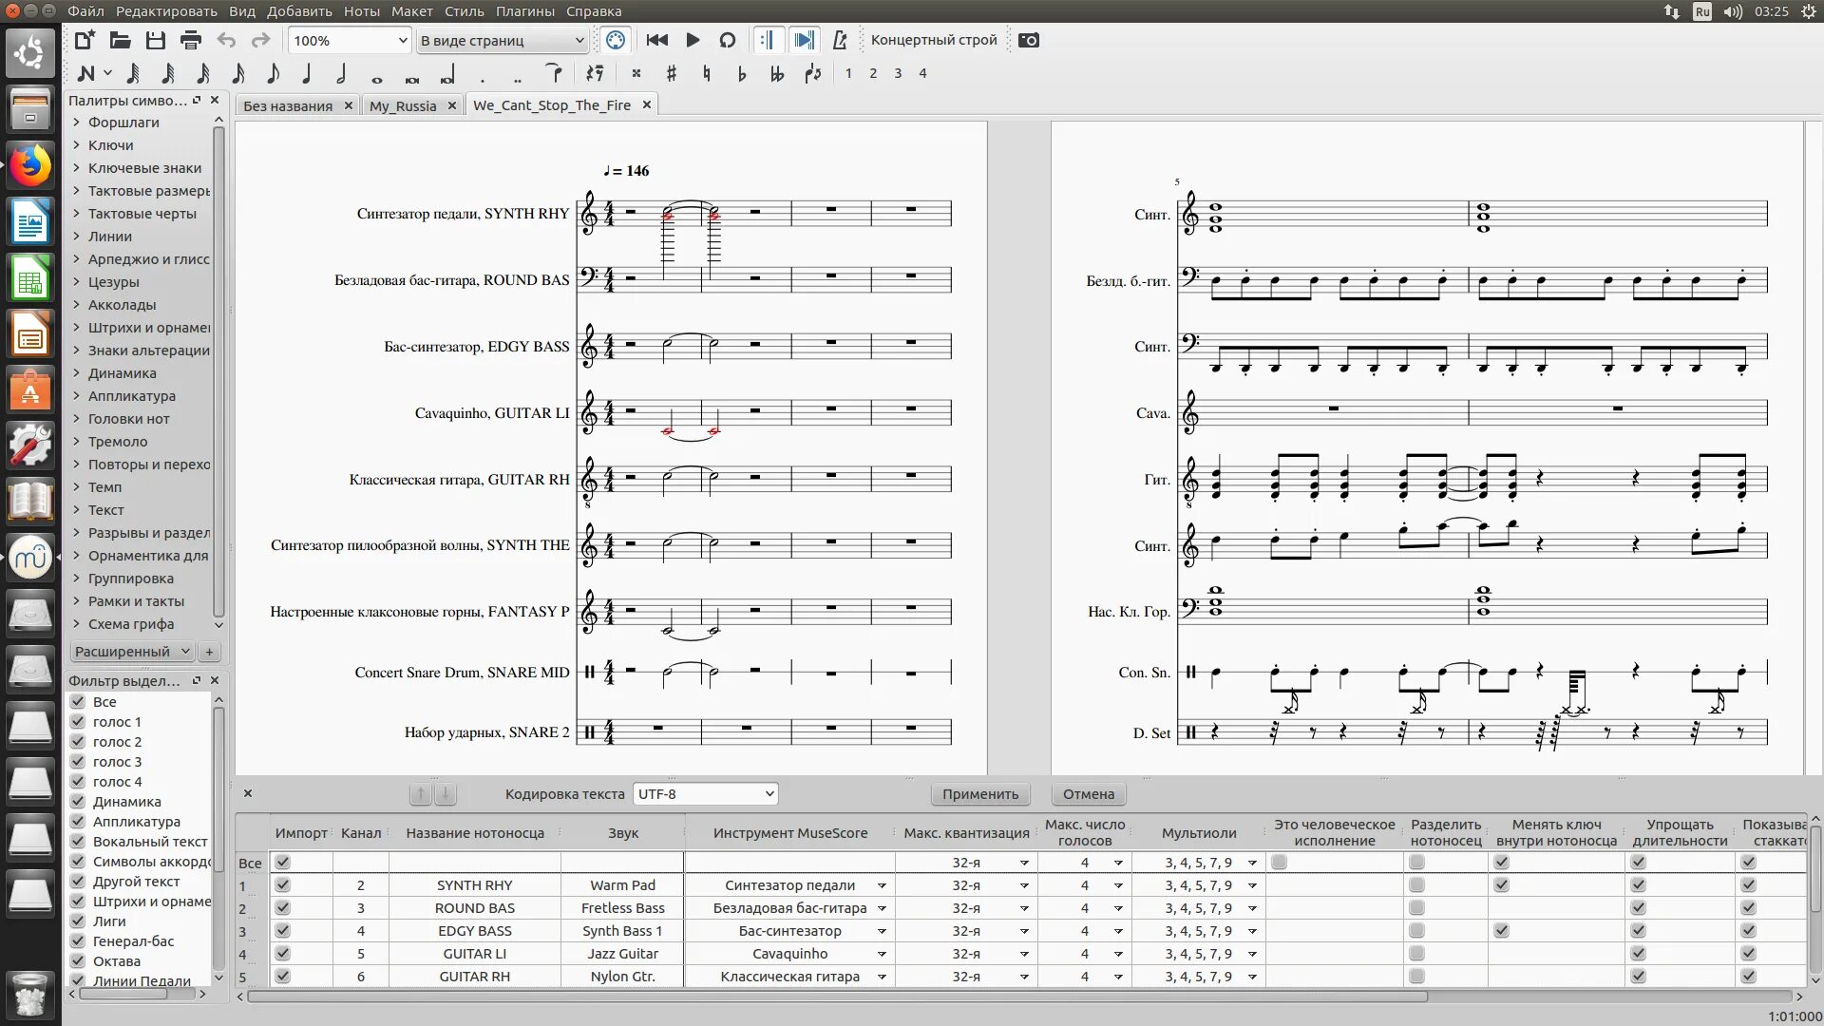Toggle the loop playback icon
Viewport: 1824px width, 1026px height.
click(x=728, y=40)
